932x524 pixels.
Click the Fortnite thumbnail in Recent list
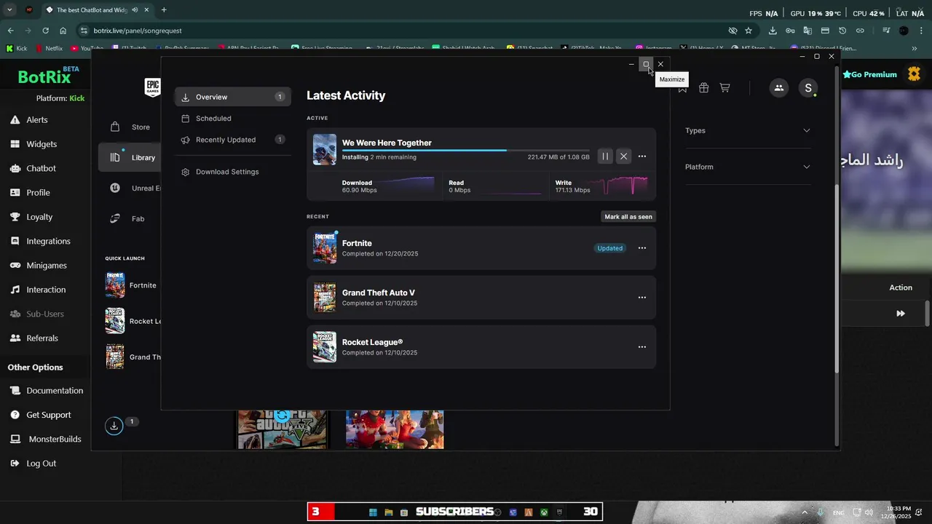click(325, 248)
